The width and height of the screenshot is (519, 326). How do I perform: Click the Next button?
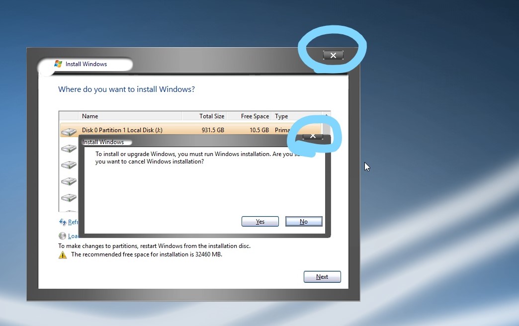coord(322,277)
